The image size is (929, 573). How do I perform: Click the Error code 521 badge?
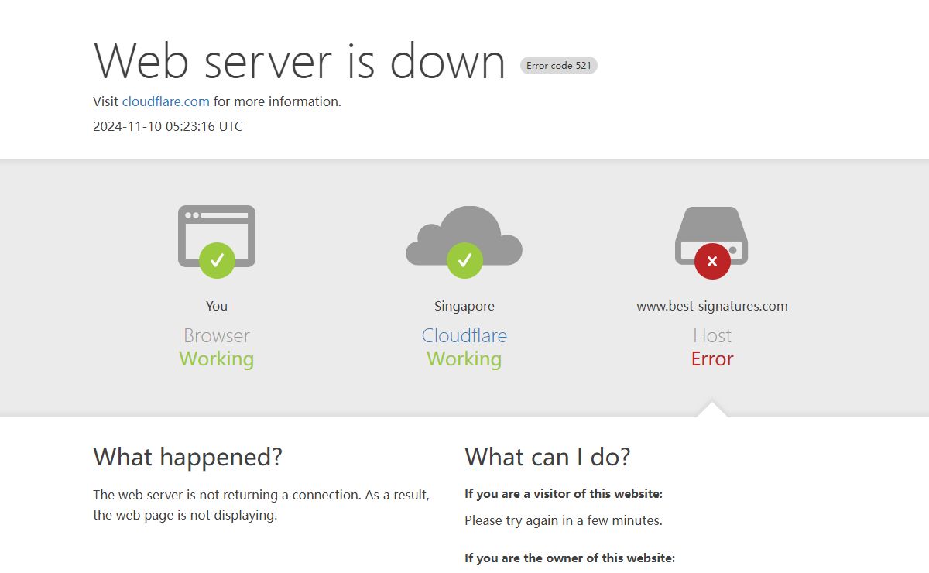coord(558,66)
